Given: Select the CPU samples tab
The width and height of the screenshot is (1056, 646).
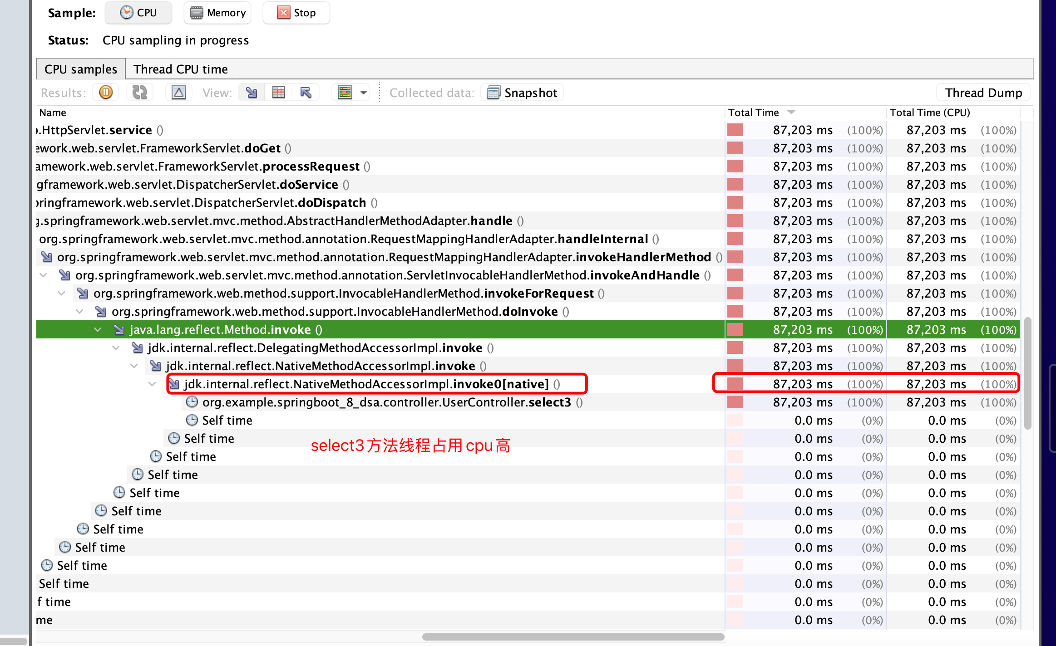Looking at the screenshot, I should click(81, 69).
